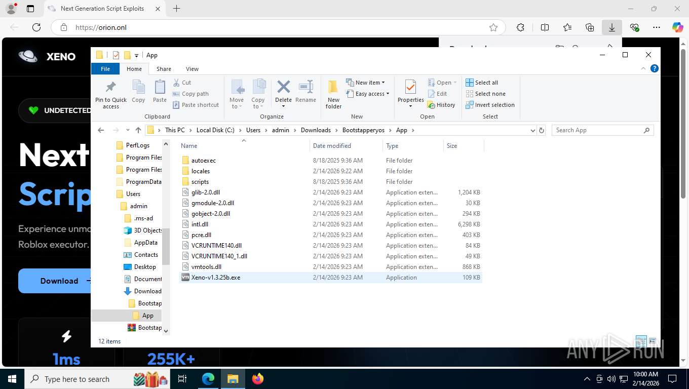The width and height of the screenshot is (689, 389).
Task: Click Pin to Quick access icon
Action: [110, 94]
